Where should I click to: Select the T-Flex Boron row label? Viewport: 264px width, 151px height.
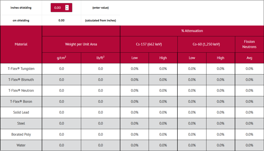[x=21, y=102]
